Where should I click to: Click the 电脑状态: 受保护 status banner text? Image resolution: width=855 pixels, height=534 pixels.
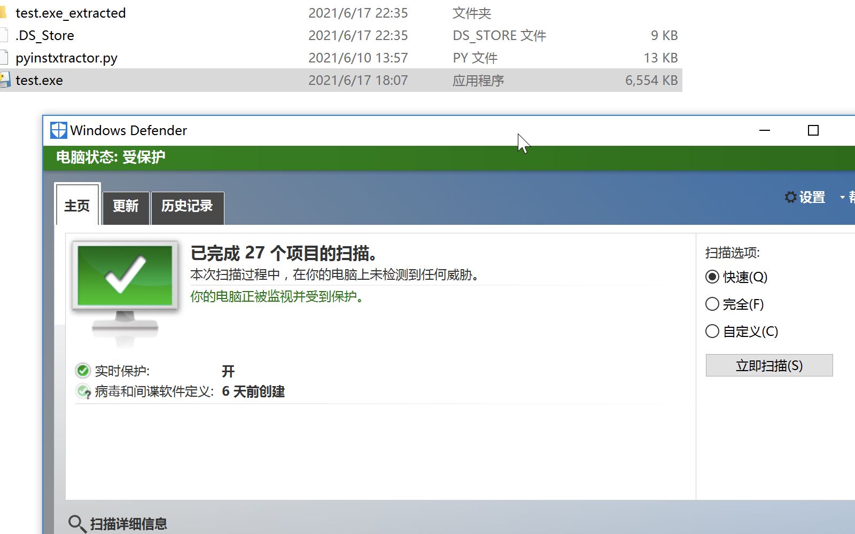(111, 157)
